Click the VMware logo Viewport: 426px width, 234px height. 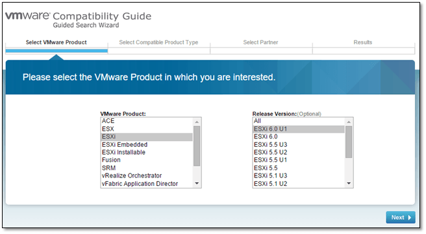[x=28, y=16]
